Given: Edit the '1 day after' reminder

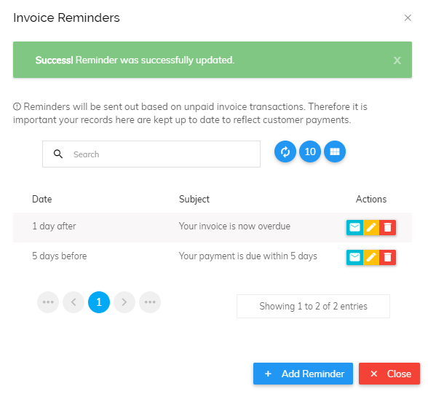Looking at the screenshot, I should click(x=371, y=227).
